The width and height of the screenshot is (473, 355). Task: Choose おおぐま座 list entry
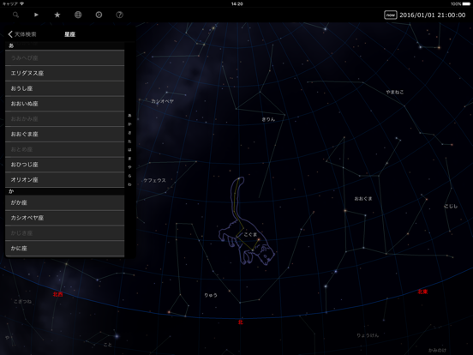point(65,134)
